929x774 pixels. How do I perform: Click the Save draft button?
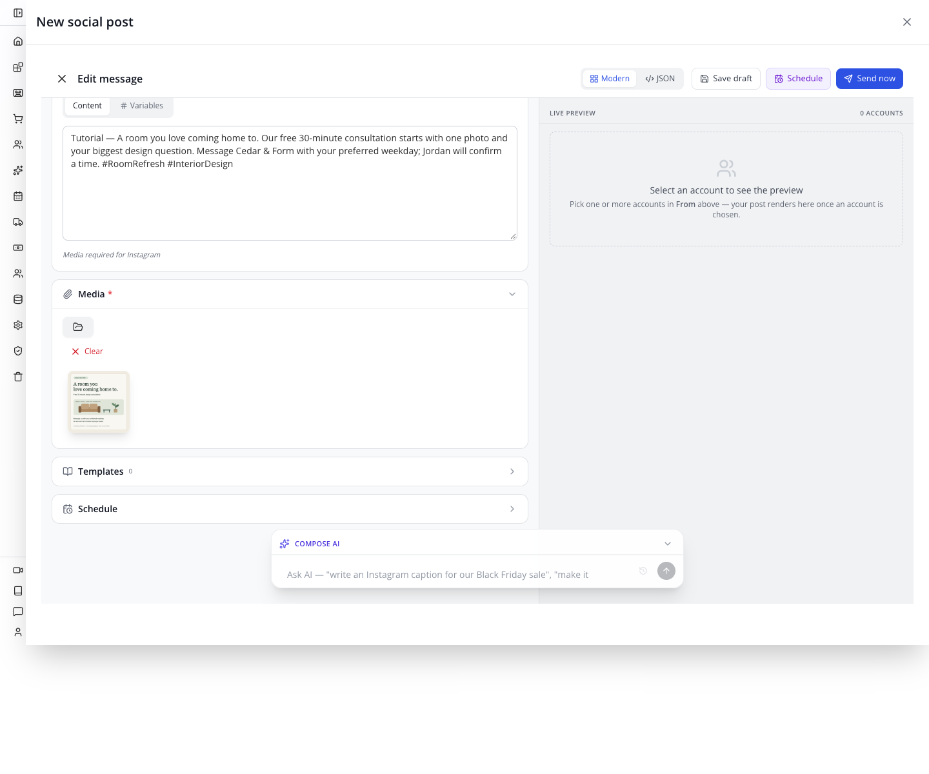point(726,79)
